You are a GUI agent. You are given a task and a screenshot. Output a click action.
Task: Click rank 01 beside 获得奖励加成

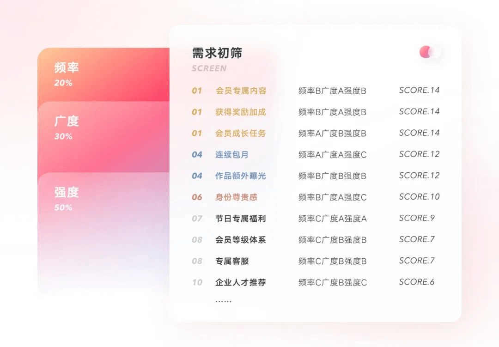pos(197,112)
